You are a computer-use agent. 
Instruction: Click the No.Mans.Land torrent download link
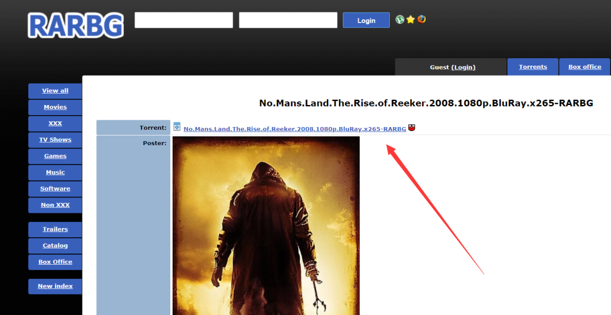pyautogui.click(x=295, y=129)
